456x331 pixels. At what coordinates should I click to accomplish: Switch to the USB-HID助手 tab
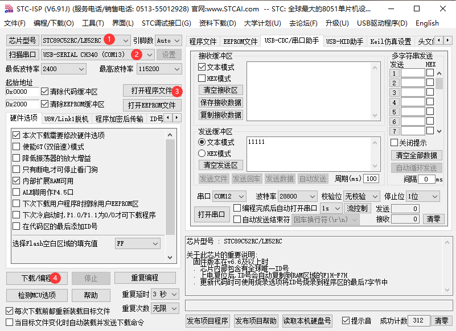tap(344, 42)
